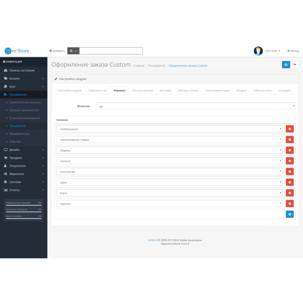Click inside the top search input field
The height and width of the screenshot is (303, 303).
[111, 50]
